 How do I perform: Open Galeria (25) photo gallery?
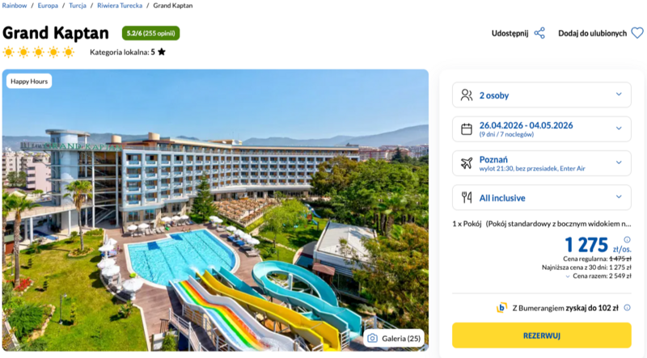[394, 338]
